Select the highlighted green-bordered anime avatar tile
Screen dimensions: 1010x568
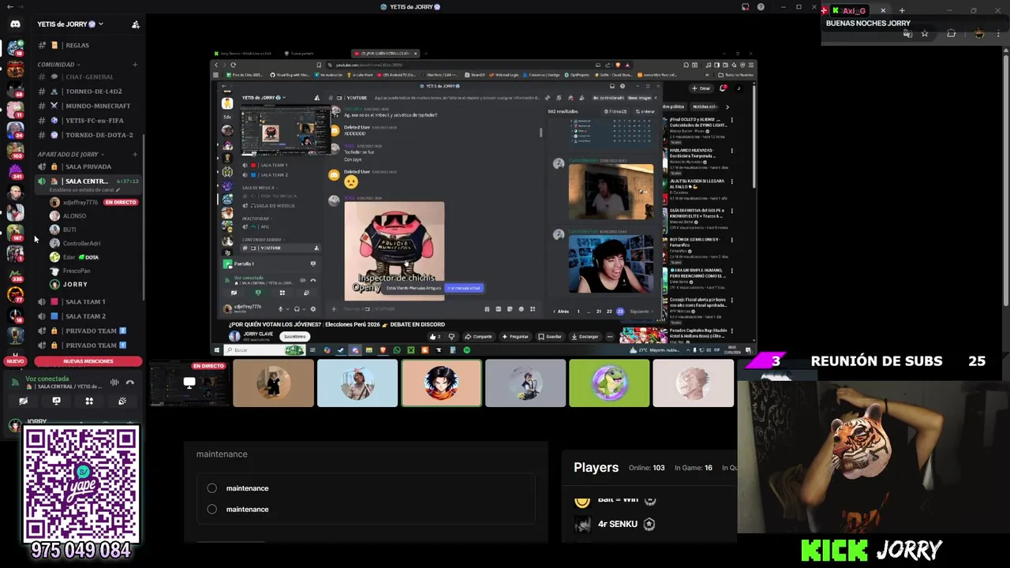(441, 383)
